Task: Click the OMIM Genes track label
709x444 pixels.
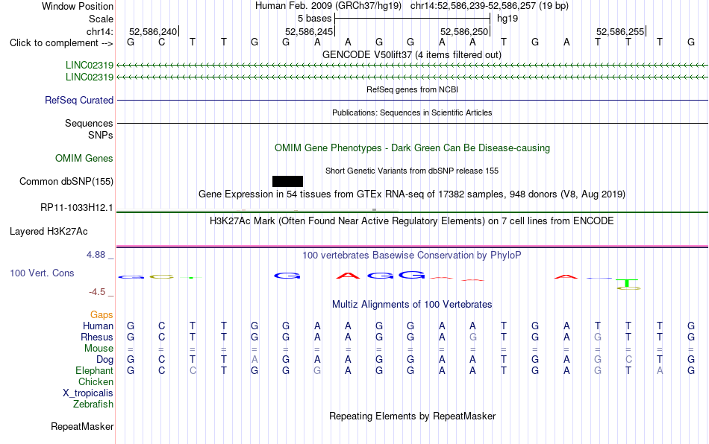Action: pyautogui.click(x=84, y=159)
